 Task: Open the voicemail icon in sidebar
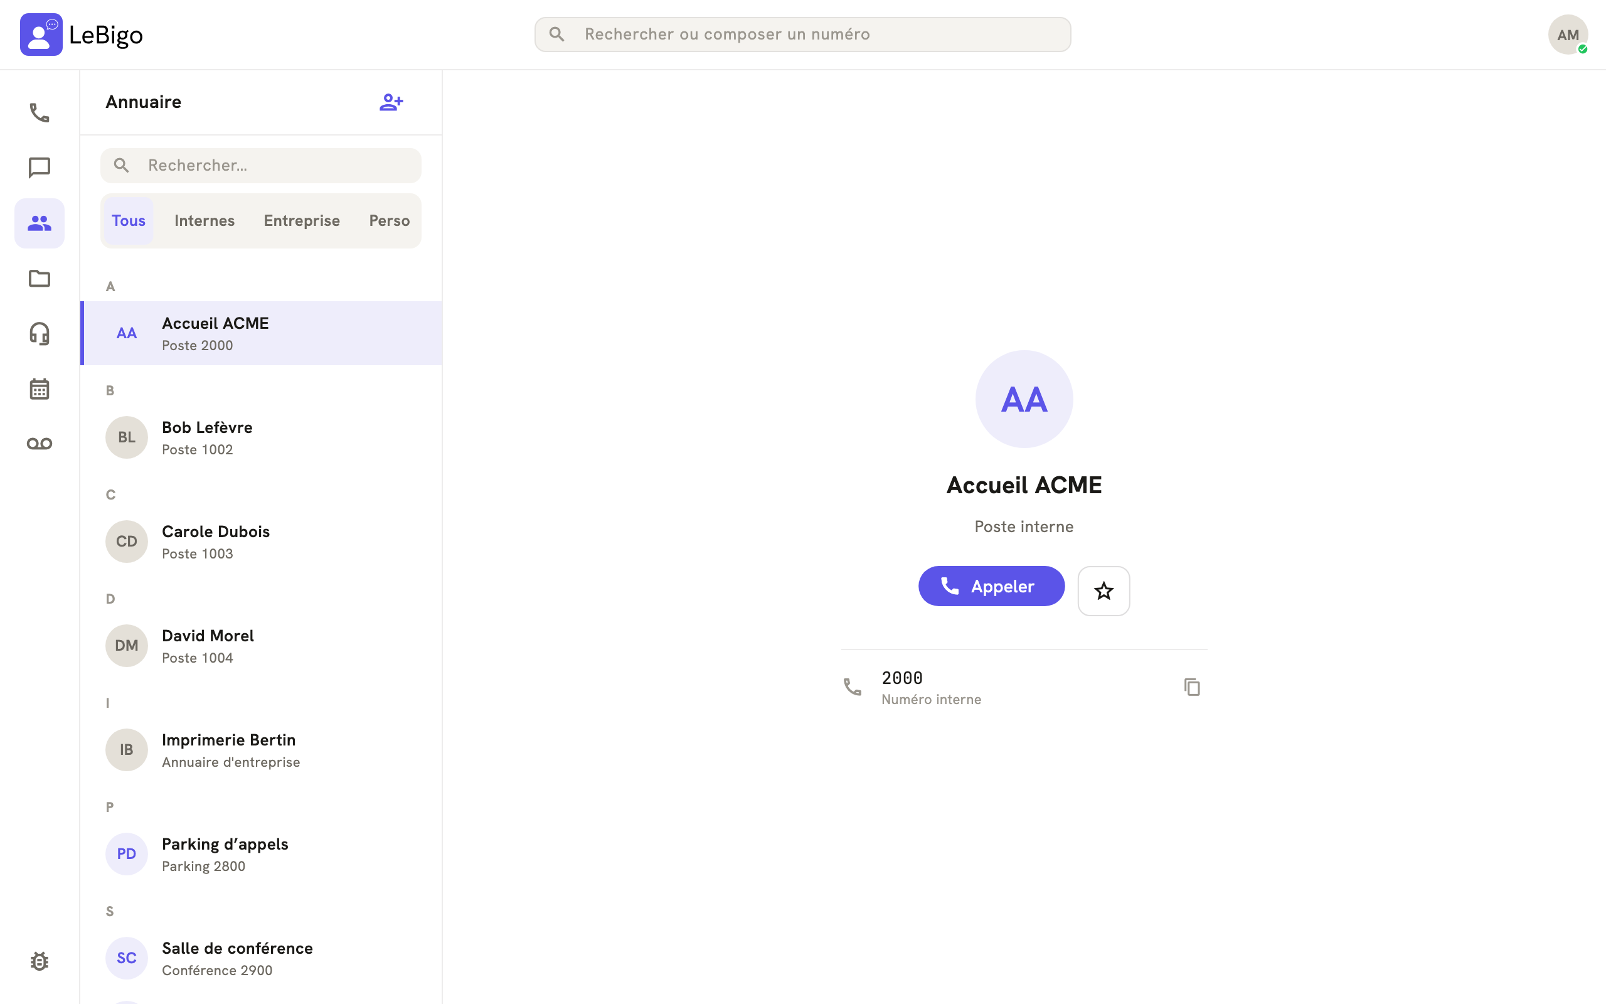39,444
